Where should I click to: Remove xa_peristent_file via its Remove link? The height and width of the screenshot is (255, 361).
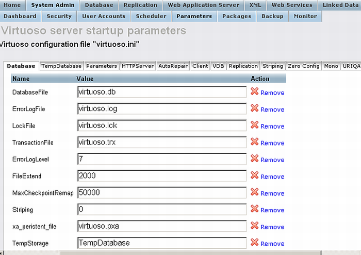pyautogui.click(x=272, y=227)
